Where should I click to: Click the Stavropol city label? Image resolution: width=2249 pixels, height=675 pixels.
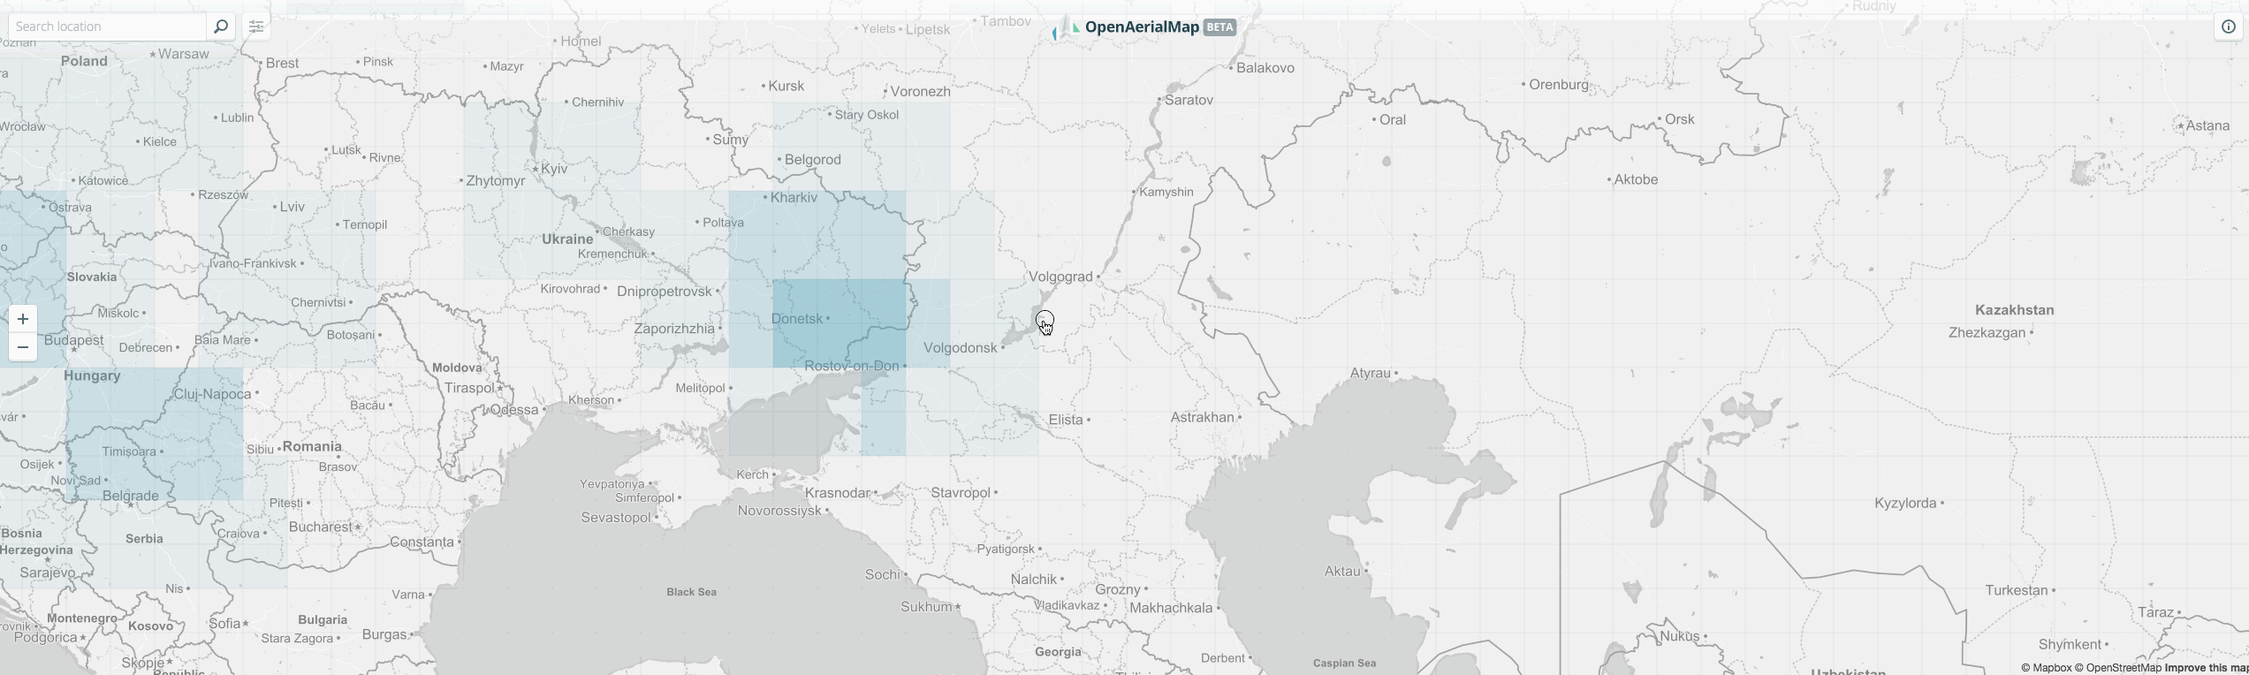[x=961, y=493]
